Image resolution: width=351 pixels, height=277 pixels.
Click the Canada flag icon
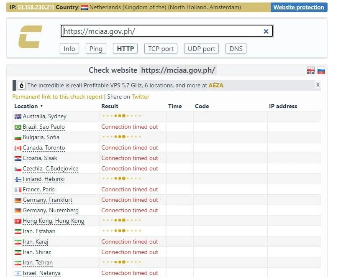[18, 148]
